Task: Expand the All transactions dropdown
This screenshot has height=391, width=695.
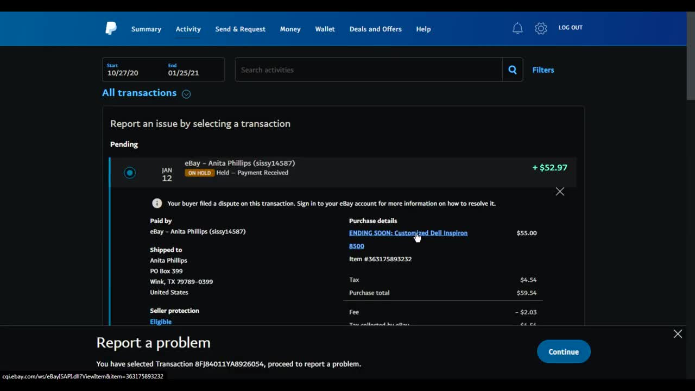Action: [186, 94]
